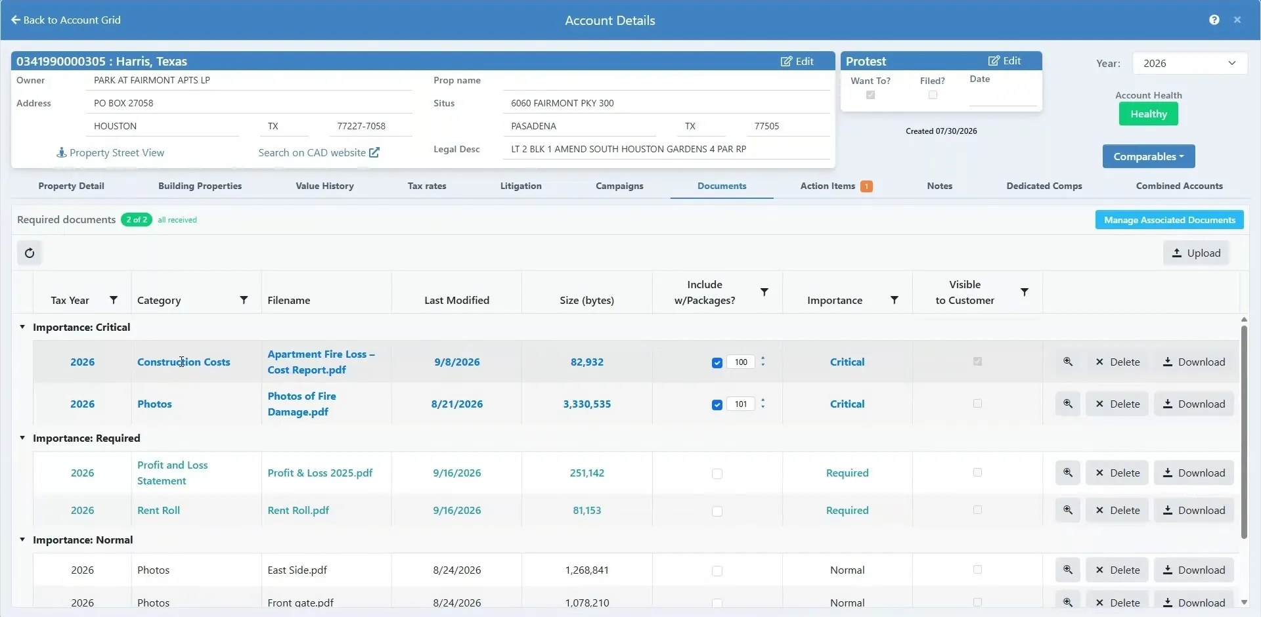The height and width of the screenshot is (617, 1261).
Task: Click the help question mark icon
Action: [1214, 20]
